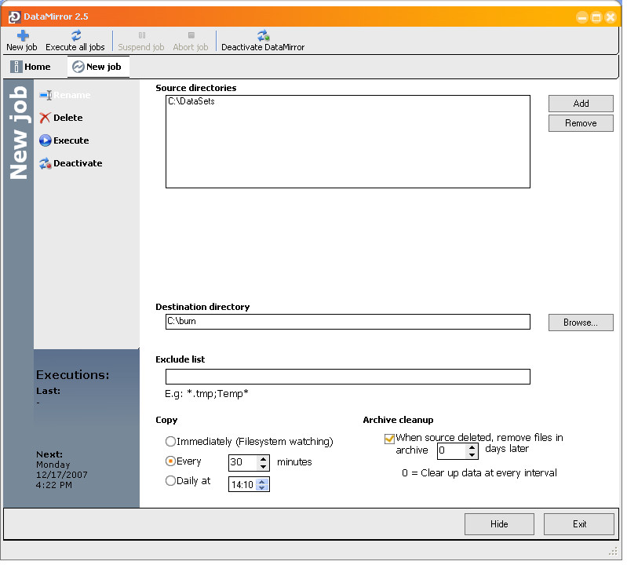Click the DataMirror title bar logo
Viewport: 627px width, 565px height.
point(14,17)
